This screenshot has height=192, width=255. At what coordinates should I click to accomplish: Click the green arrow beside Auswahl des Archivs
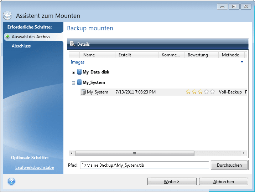[7, 37]
